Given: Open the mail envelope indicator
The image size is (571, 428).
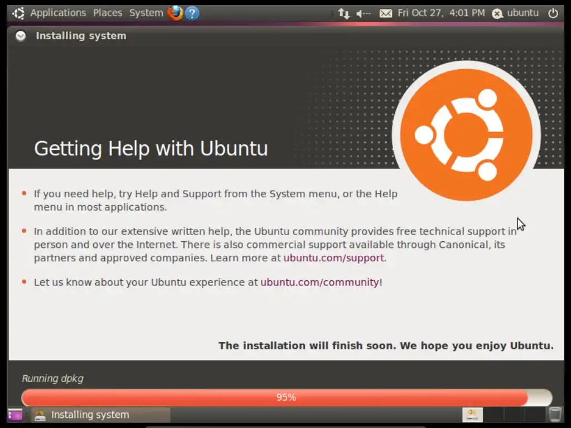Looking at the screenshot, I should click(386, 13).
